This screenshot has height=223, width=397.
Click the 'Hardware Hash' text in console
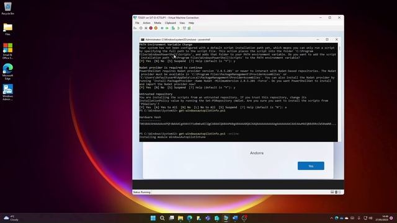pyautogui.click(x=150, y=117)
